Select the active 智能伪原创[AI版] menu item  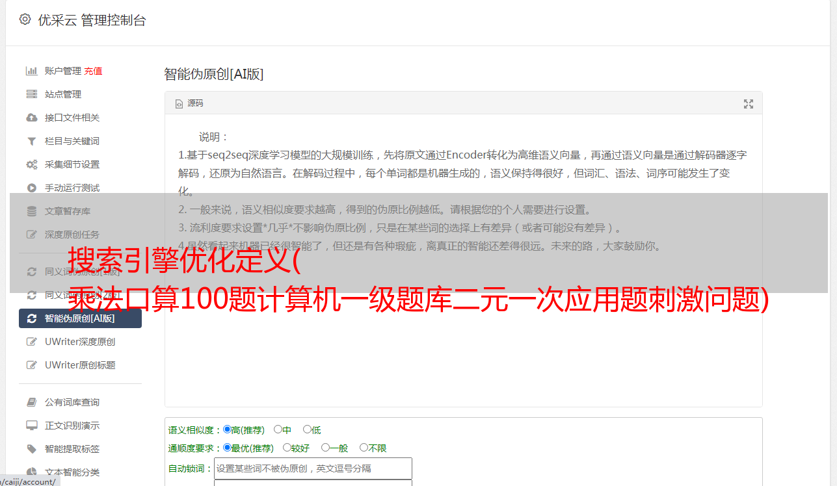(x=80, y=318)
